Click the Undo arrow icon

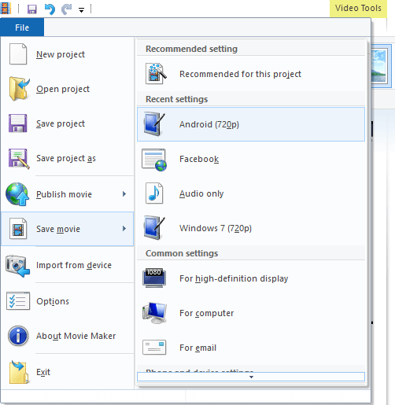pyautogui.click(x=50, y=9)
